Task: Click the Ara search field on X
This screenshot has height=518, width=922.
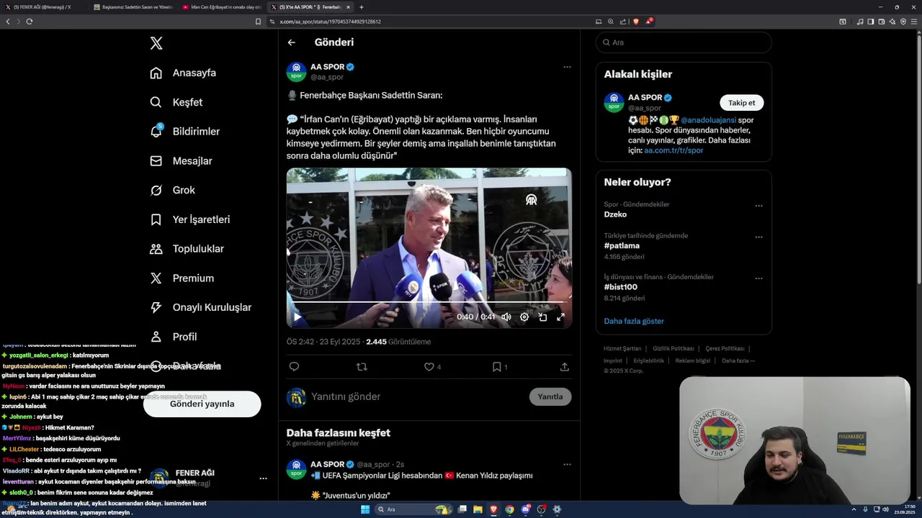Action: (x=684, y=42)
